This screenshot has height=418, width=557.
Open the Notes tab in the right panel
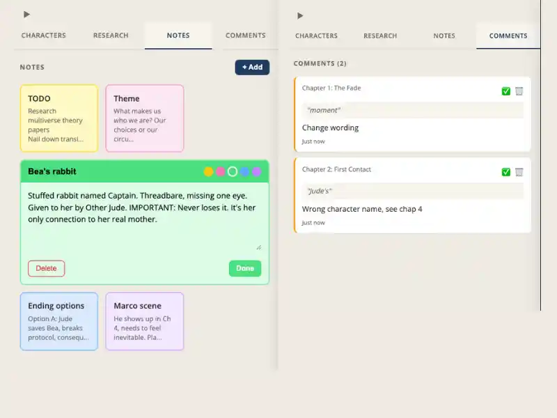coord(444,36)
